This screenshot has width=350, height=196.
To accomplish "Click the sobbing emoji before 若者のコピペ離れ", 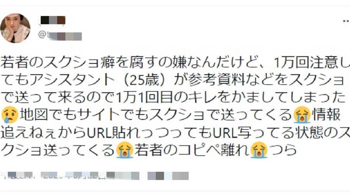I will click(124, 150).
